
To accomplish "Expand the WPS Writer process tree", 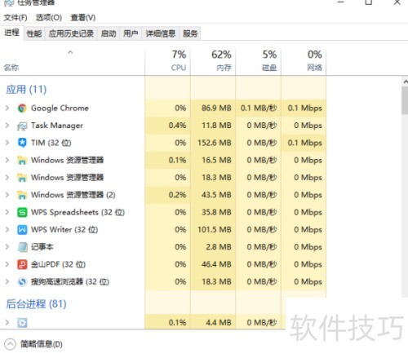I will (x=7, y=230).
